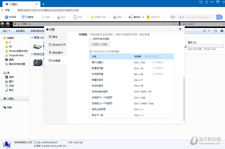
Task: Select the Windows system drive icon
Action: pos(37,46)
